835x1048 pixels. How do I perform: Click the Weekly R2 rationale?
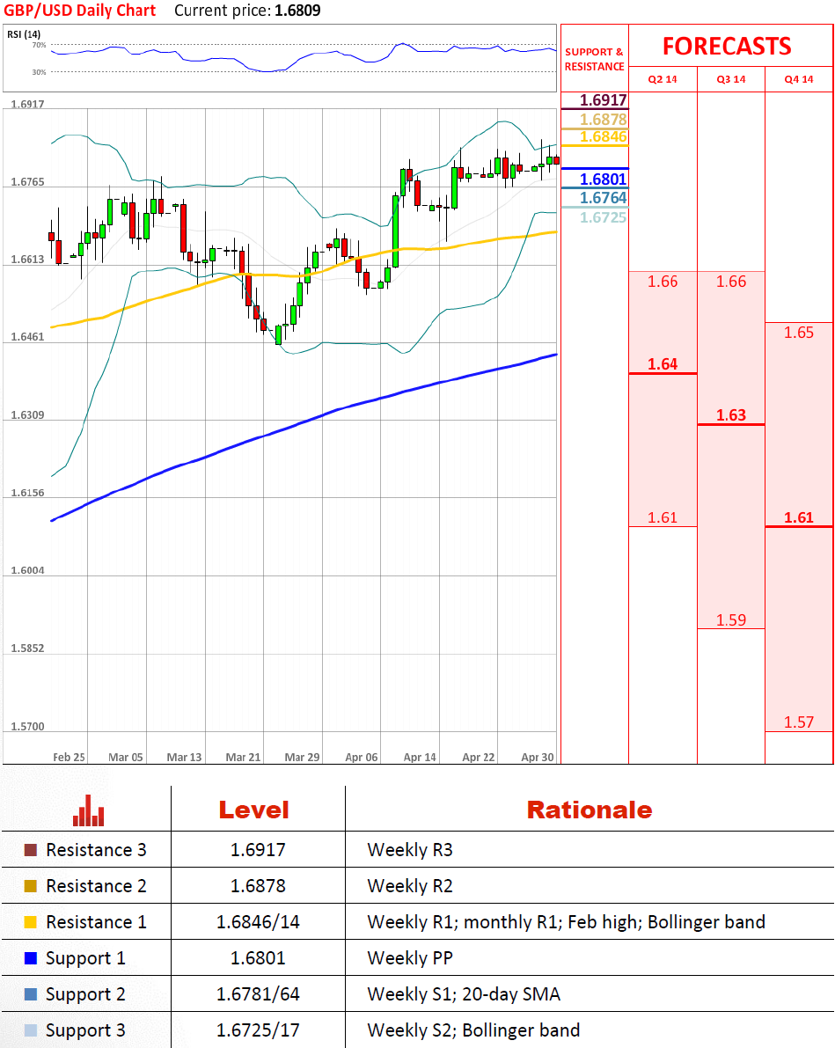tap(410, 886)
